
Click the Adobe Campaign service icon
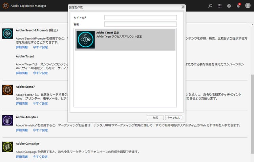[7, 147]
